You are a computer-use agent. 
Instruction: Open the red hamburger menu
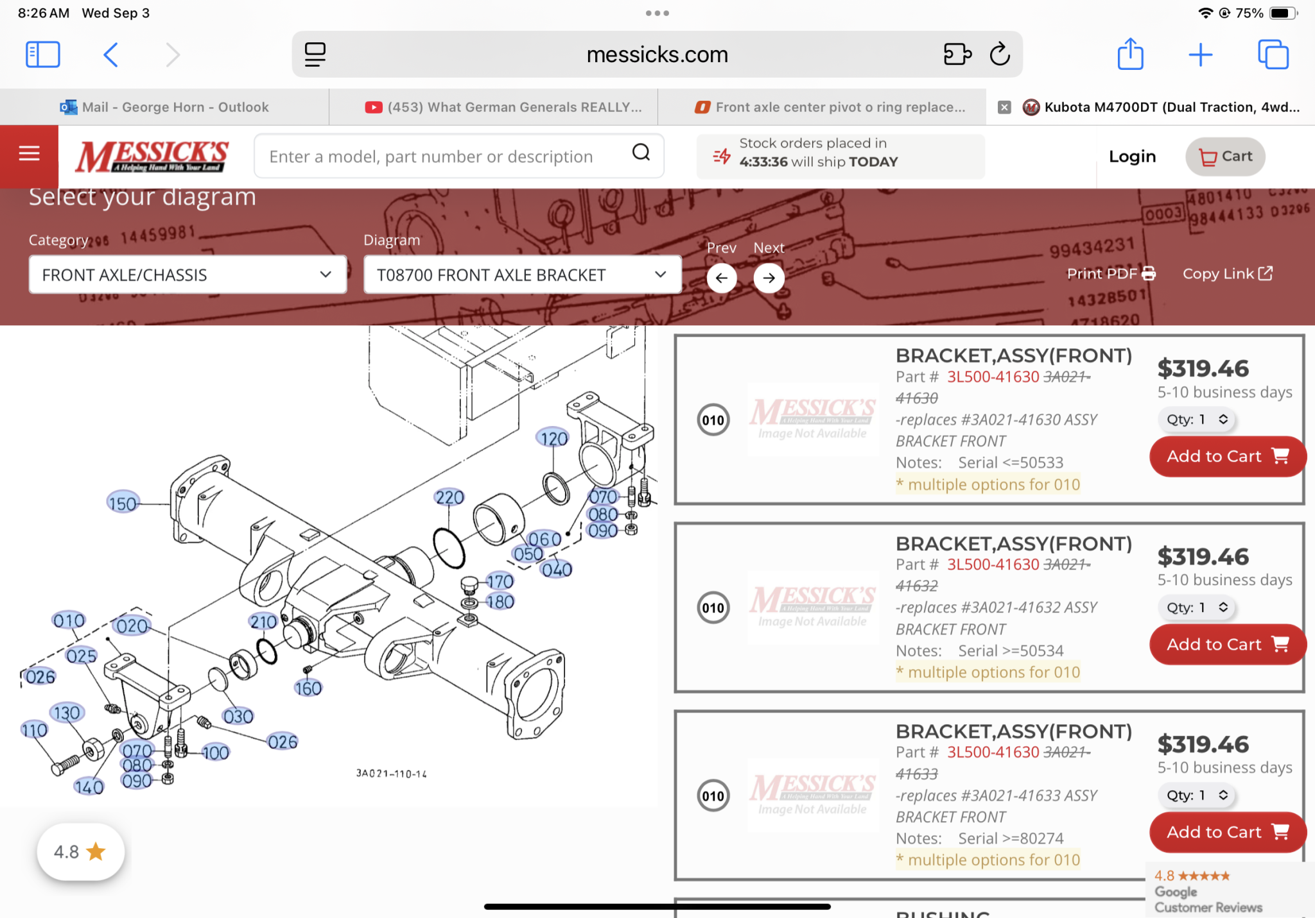(29, 154)
